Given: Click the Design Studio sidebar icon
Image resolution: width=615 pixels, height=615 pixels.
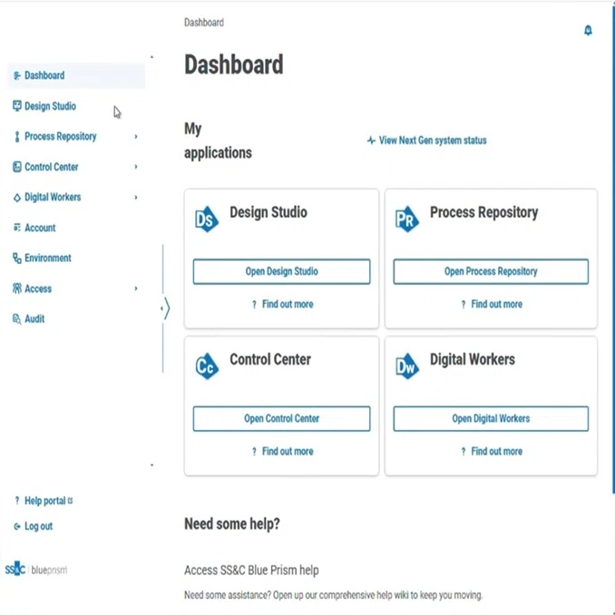Looking at the screenshot, I should [x=16, y=106].
